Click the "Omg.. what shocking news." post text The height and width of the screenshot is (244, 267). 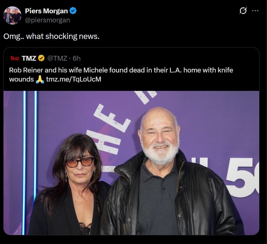click(51, 36)
